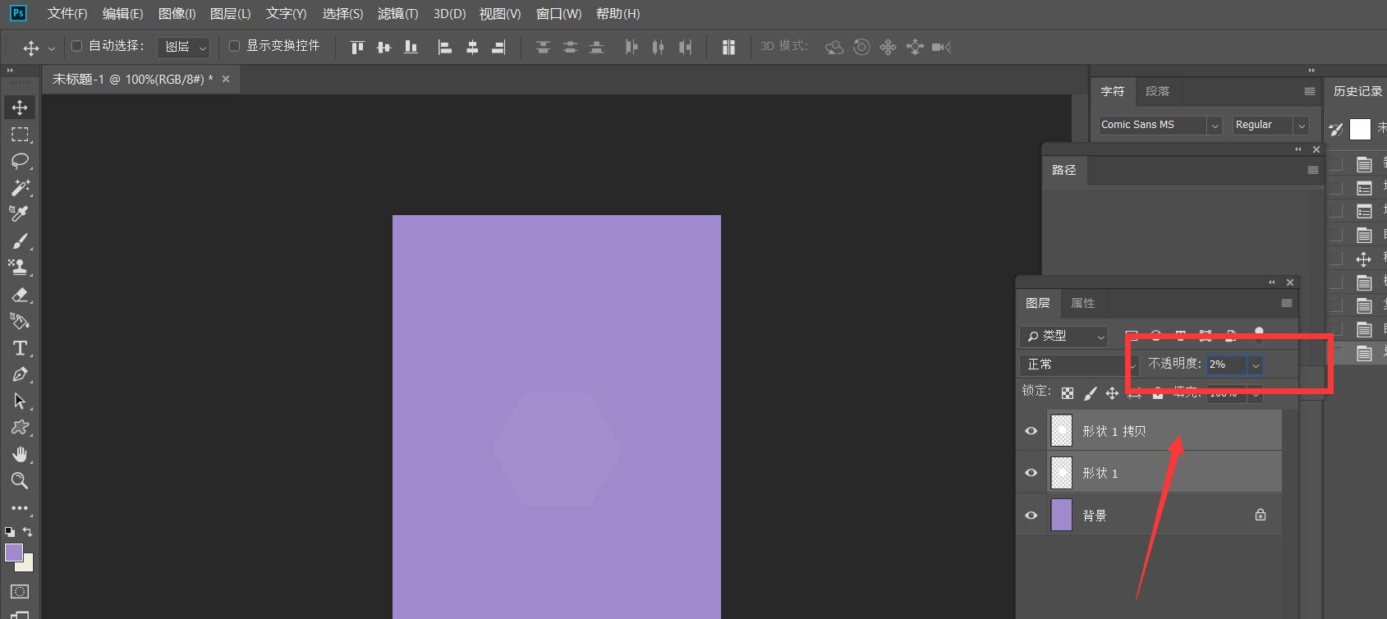Swap foreground and background colors
Image resolution: width=1387 pixels, height=619 pixels.
coord(27,532)
